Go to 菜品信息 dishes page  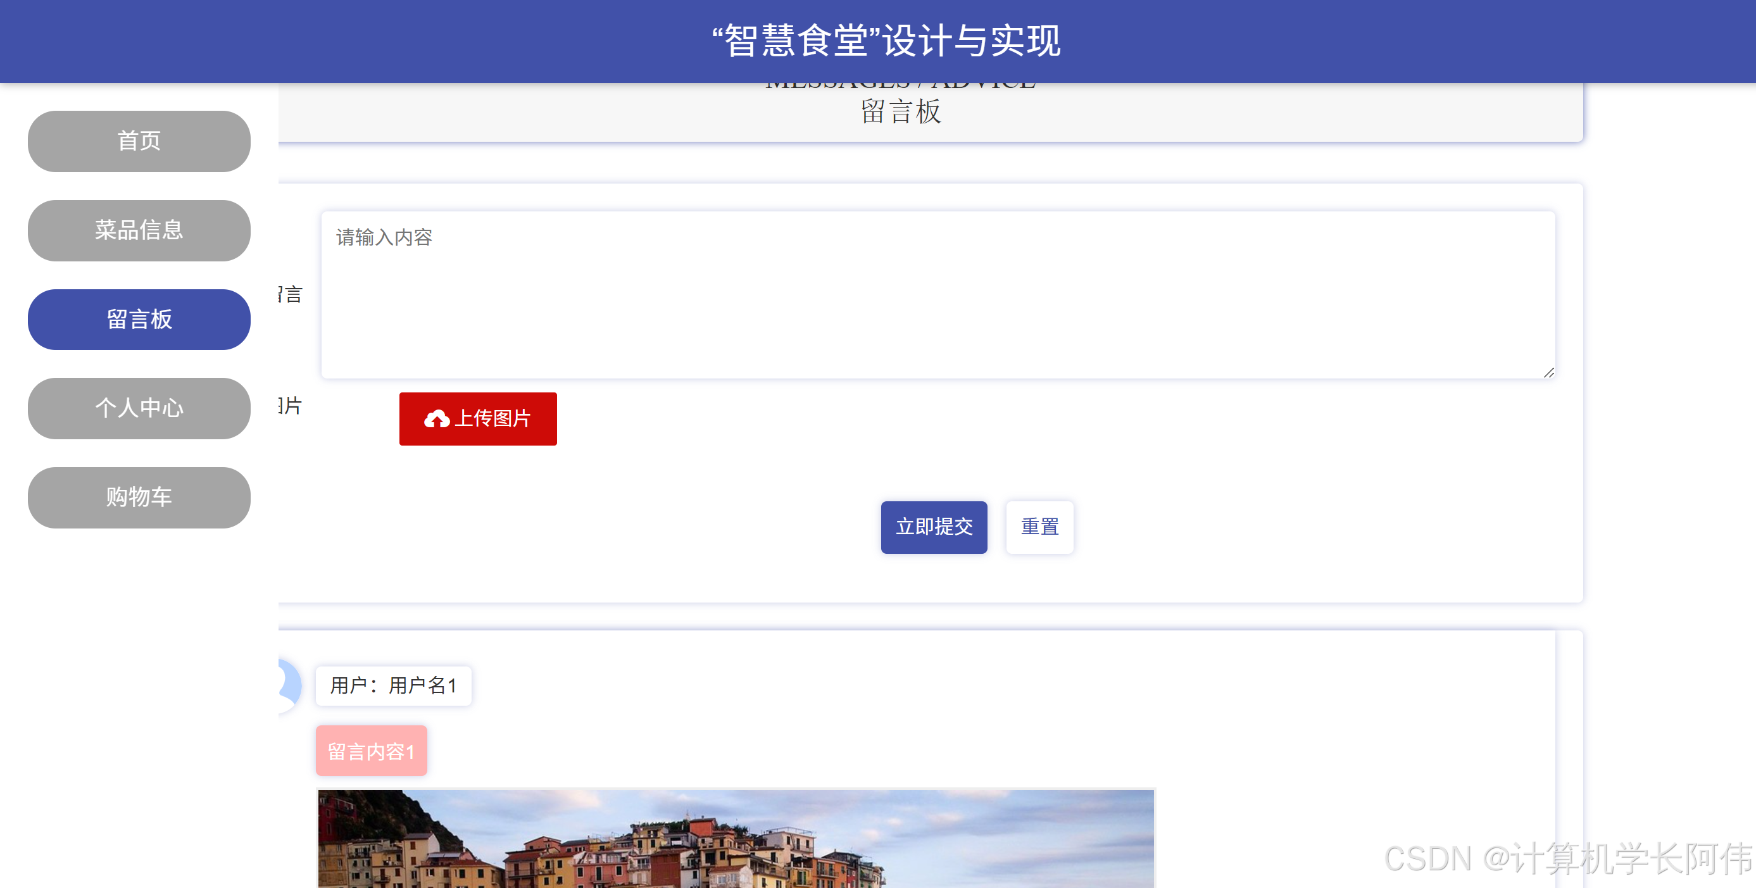tap(139, 230)
